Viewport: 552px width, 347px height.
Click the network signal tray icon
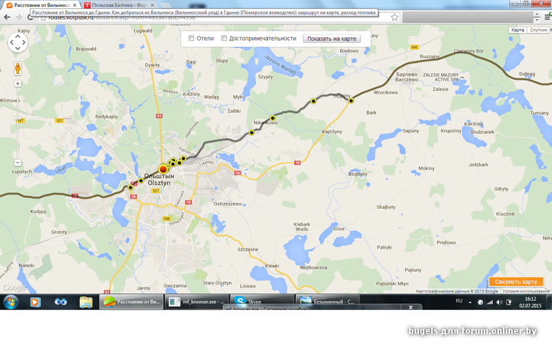490,302
